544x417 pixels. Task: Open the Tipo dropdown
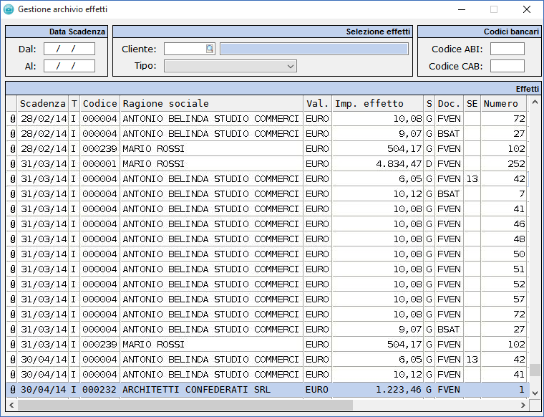[x=230, y=66]
